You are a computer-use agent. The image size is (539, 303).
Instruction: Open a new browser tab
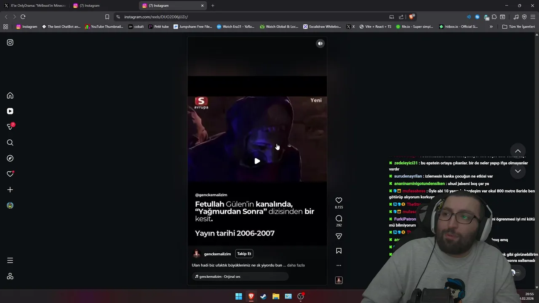tap(213, 5)
